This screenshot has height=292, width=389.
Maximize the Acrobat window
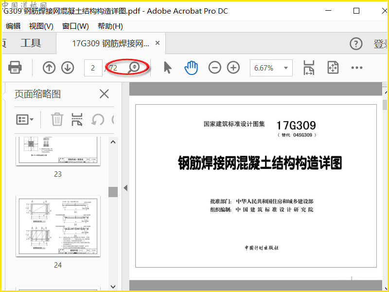point(356,11)
